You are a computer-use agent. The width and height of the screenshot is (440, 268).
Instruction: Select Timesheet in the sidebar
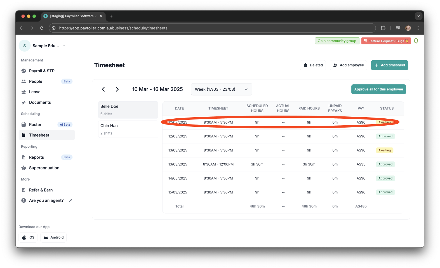(47, 135)
